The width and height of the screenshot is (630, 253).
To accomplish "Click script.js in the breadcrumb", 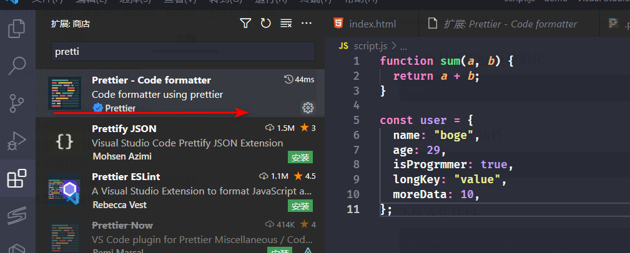I will 370,46.
